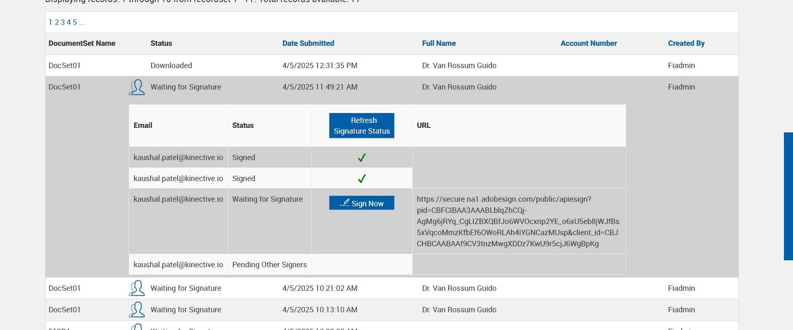Expand signers icon on 10:21:02 AM row
793x330 pixels.
[x=137, y=288]
